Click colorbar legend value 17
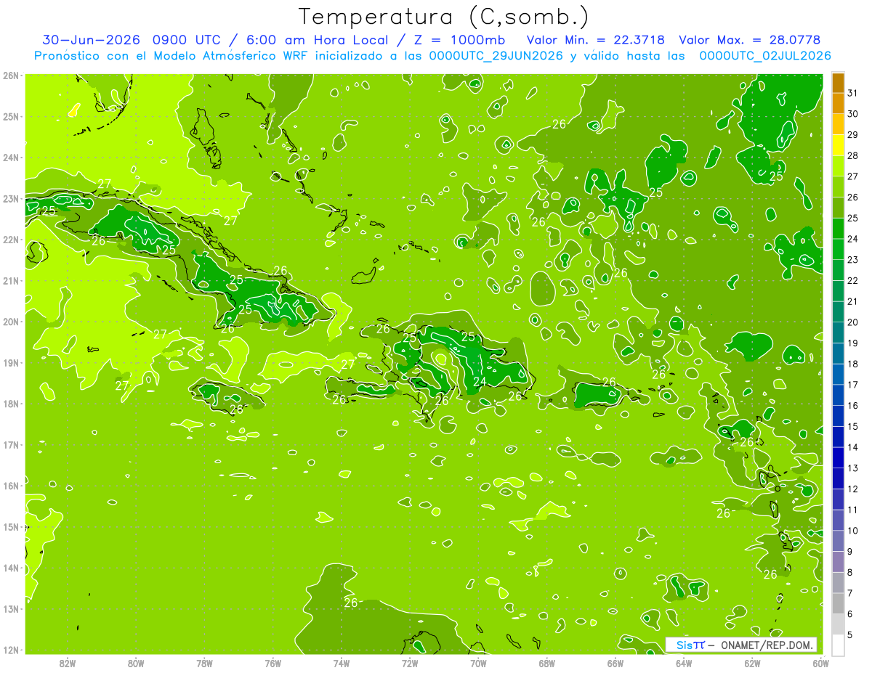Screen dimensions: 872x673 pyautogui.click(x=853, y=385)
